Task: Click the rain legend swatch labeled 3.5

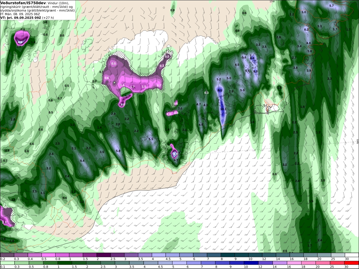Action: click(x=136, y=263)
